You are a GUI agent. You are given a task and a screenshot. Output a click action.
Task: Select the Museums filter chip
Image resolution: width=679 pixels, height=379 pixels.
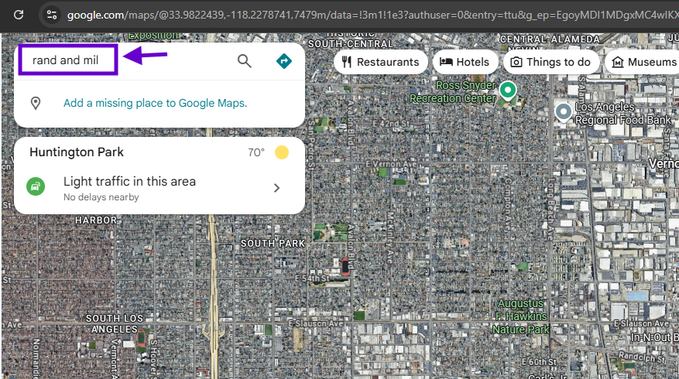(643, 62)
